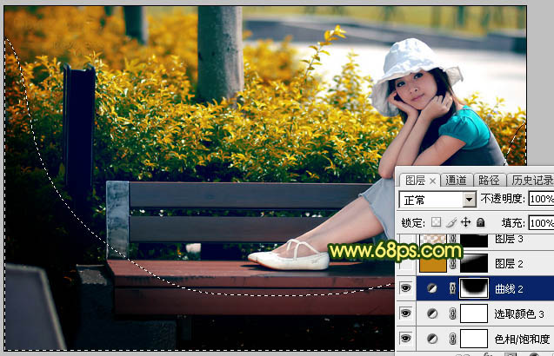Click the 选取颜色 3 mask link icon
Image resolution: width=554 pixels, height=356 pixels.
[452, 313]
